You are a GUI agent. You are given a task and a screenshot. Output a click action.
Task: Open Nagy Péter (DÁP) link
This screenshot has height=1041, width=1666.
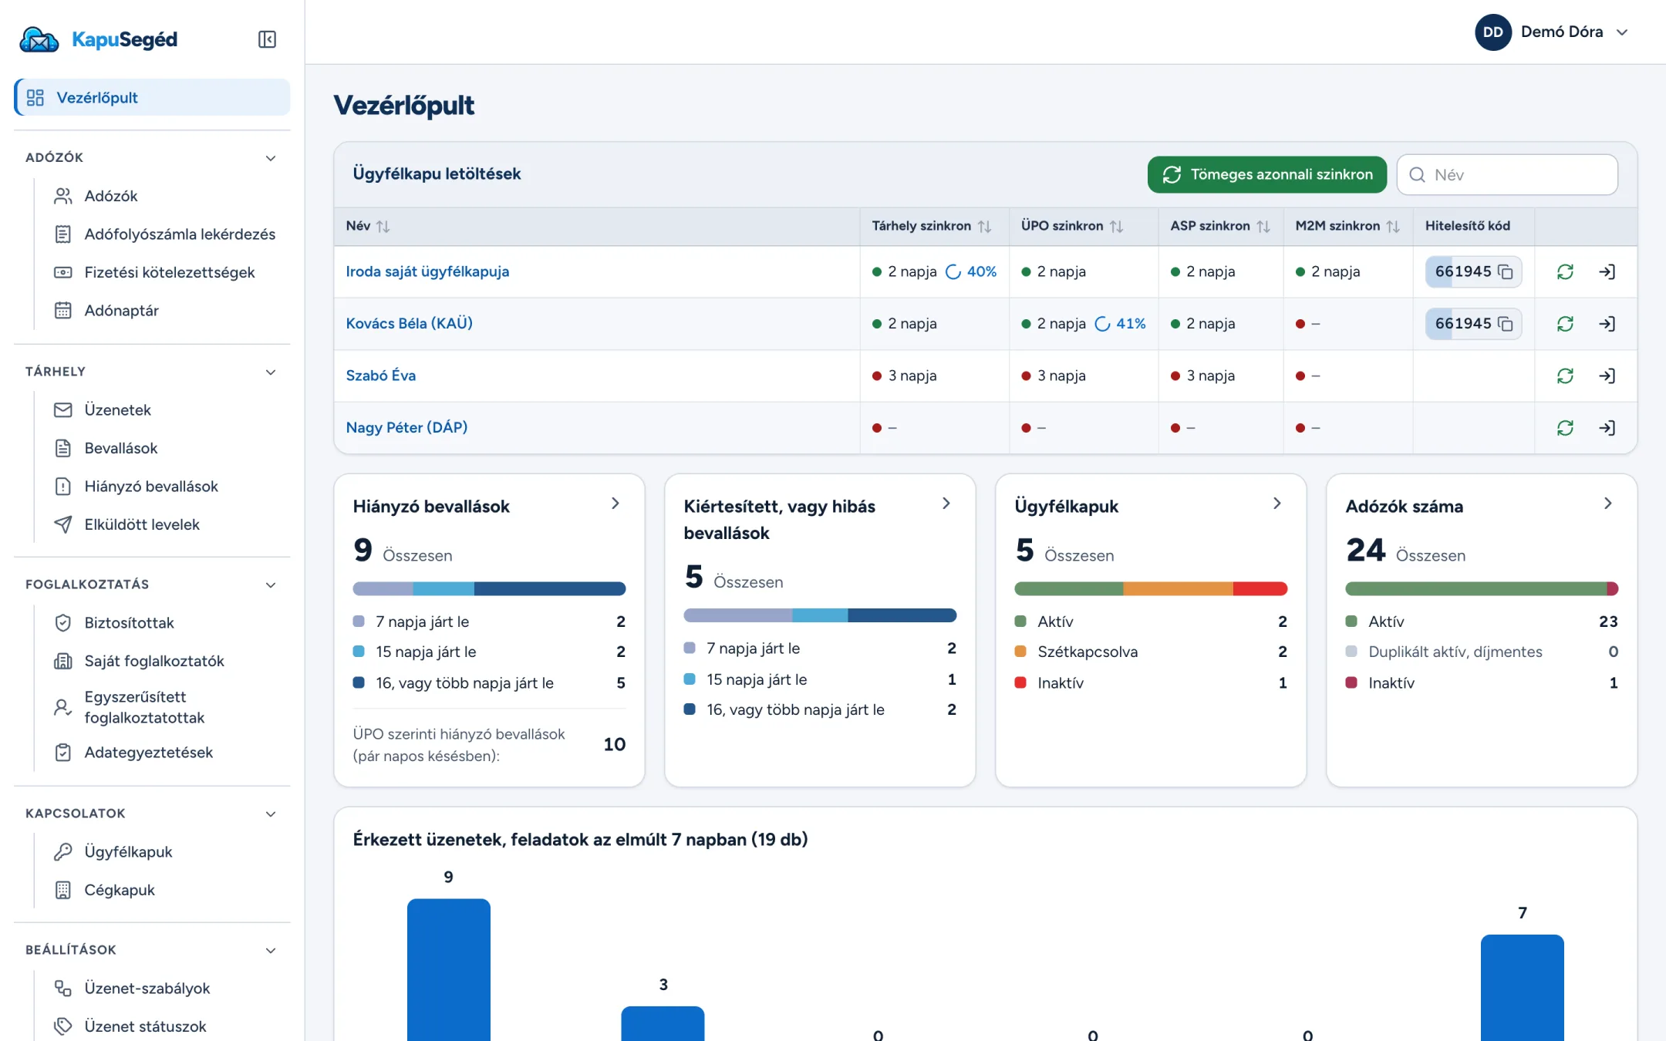pos(406,427)
